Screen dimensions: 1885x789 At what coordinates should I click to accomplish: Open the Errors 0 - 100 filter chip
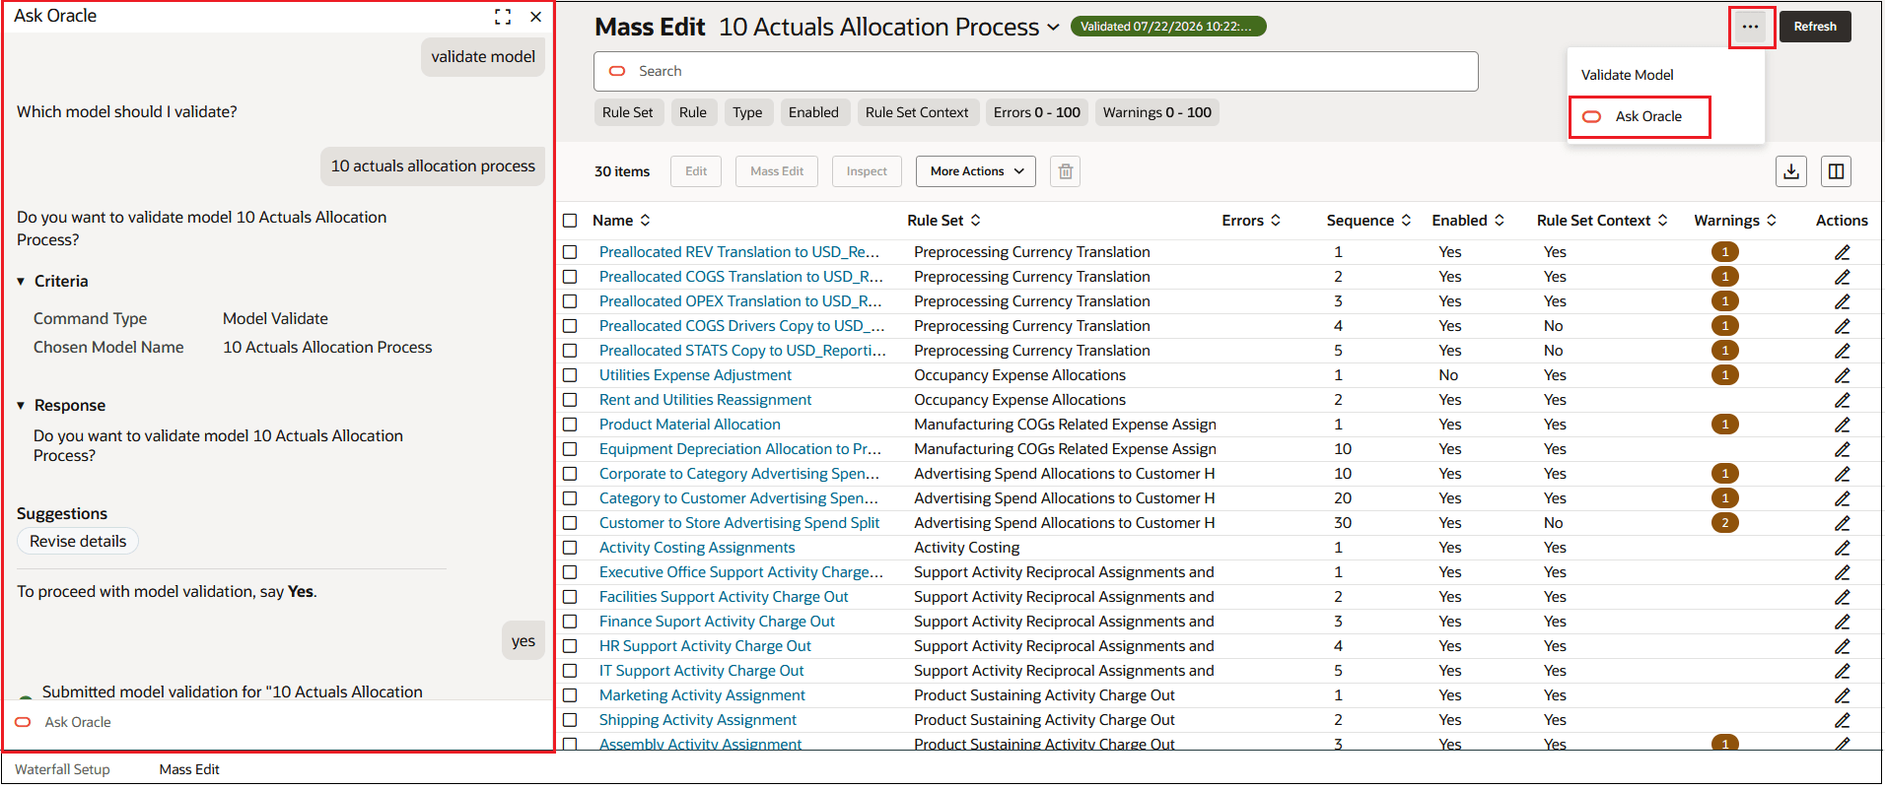(1037, 112)
